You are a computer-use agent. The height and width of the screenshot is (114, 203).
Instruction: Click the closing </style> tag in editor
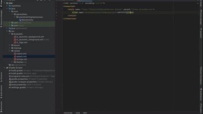click(x=72, y=16)
